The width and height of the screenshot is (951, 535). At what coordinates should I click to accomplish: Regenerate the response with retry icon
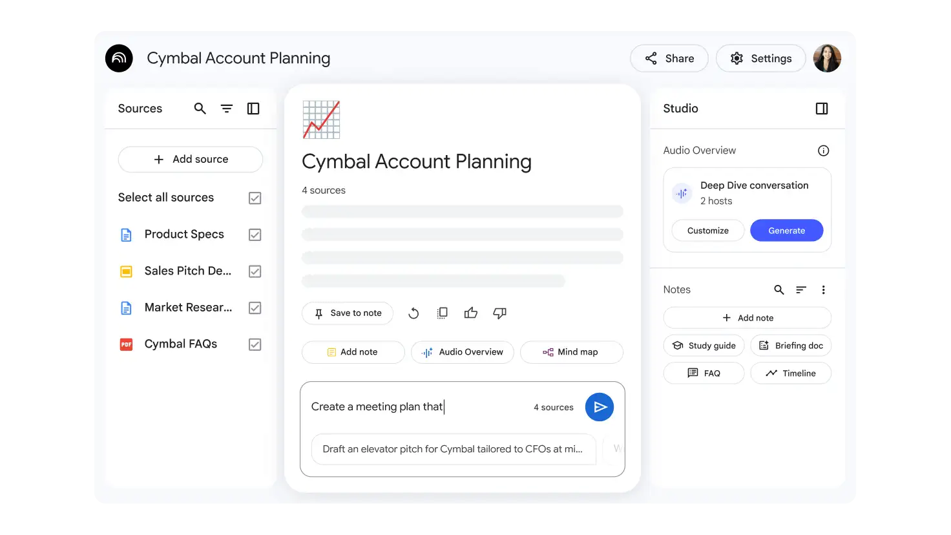[413, 313]
